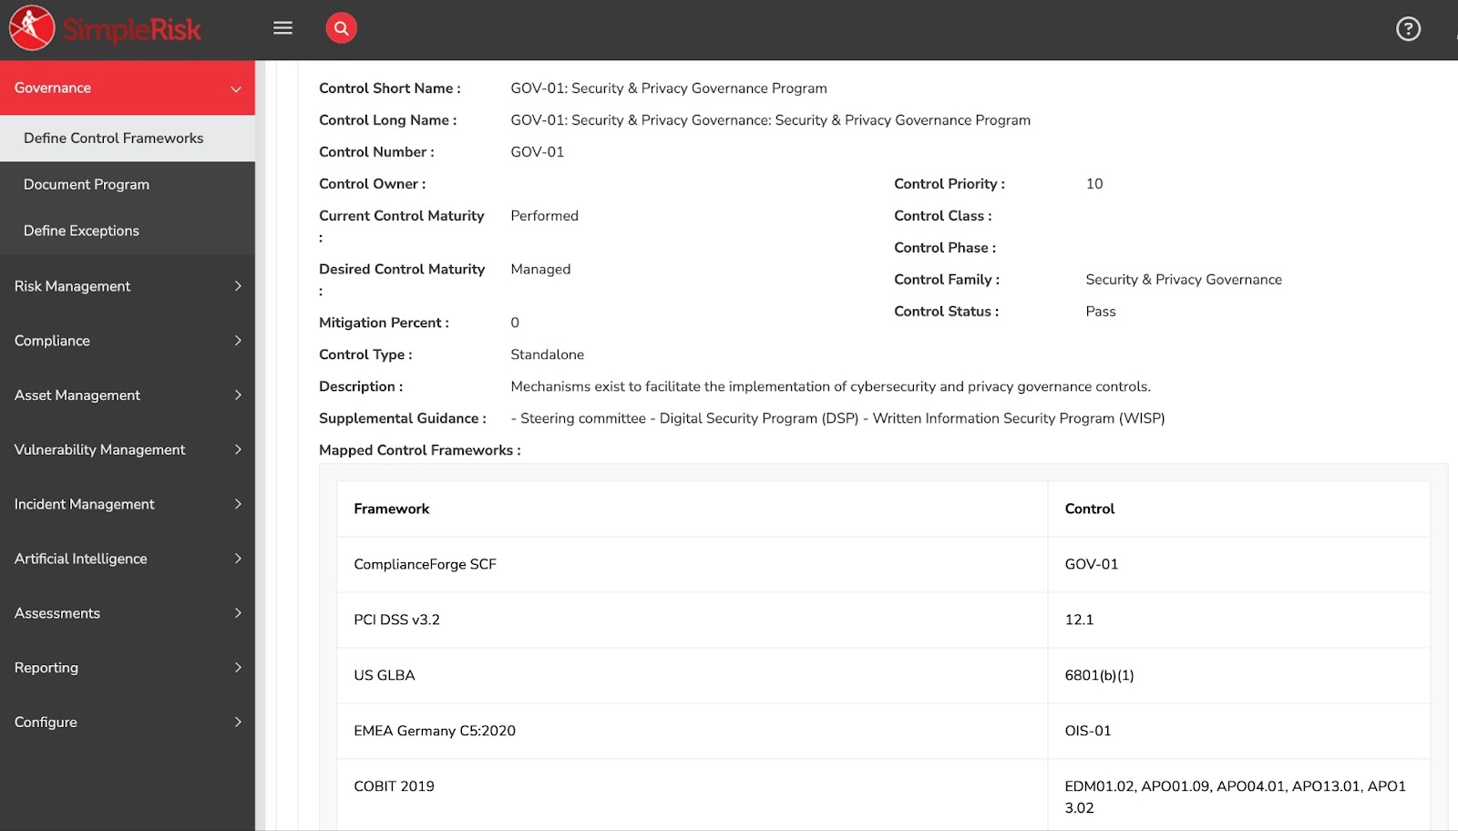Expand the Asset Management section
The height and width of the screenshot is (831, 1458).
128,395
